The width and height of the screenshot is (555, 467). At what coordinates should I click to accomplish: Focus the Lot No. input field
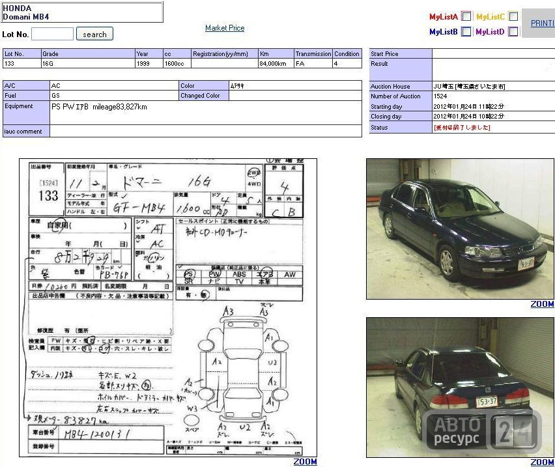[52, 35]
